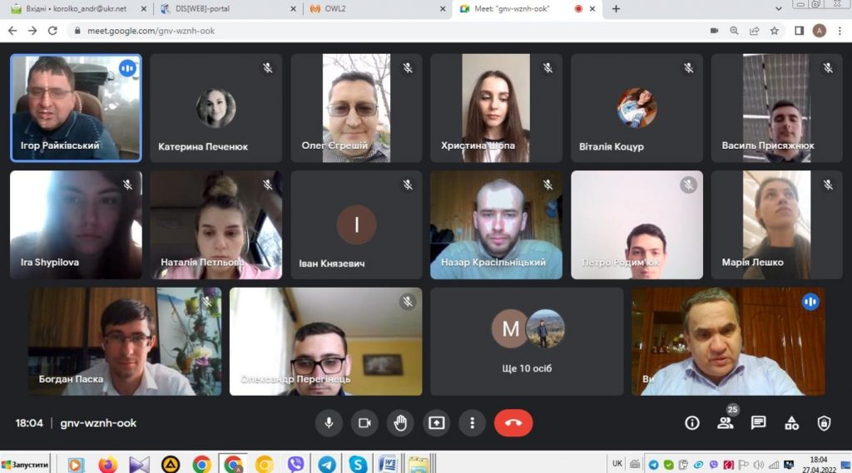The image size is (852, 473).
Task: Open a new browser tab
Action: coord(616,9)
